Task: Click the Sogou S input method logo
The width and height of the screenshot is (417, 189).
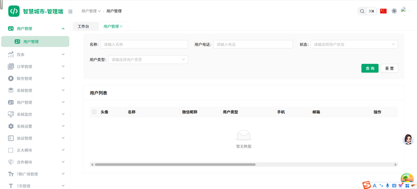Action: 367,185
